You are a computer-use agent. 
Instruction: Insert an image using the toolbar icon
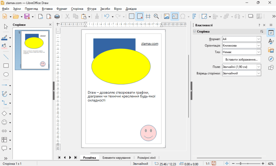point(166,16)
